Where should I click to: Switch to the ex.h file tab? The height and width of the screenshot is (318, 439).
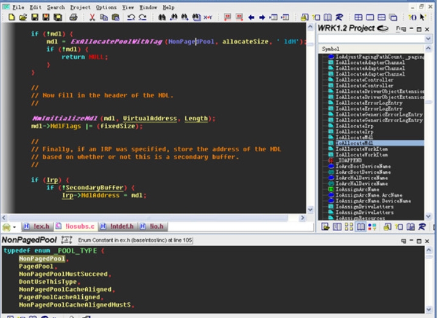[x=39, y=226]
